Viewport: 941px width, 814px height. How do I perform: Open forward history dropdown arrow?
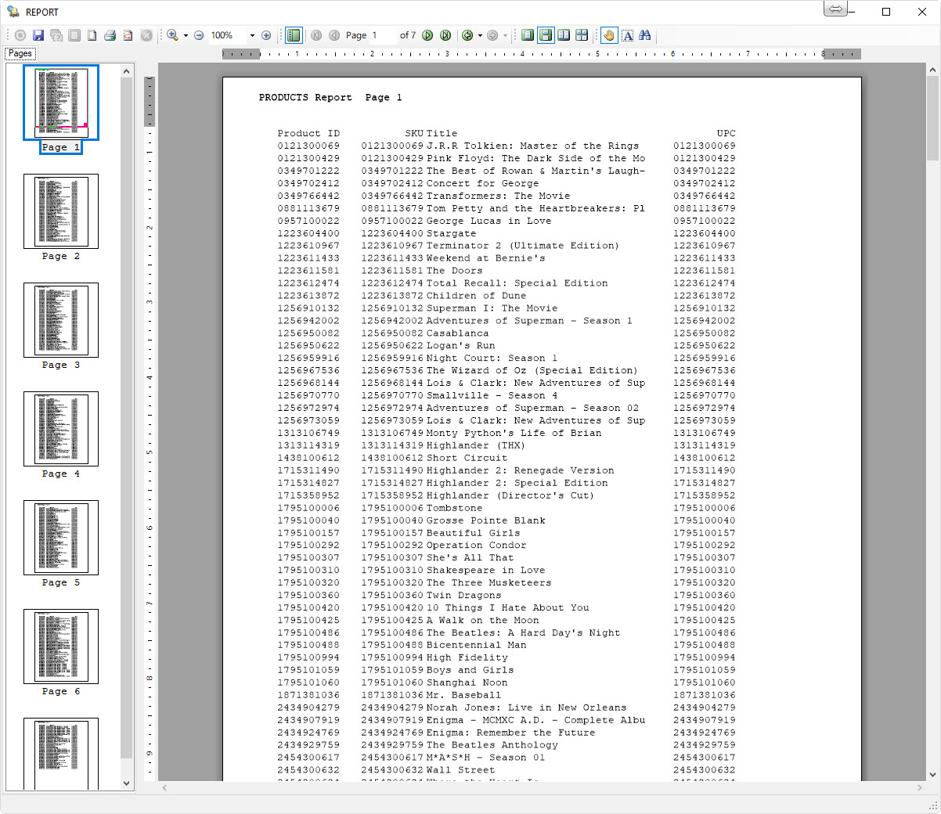point(505,35)
